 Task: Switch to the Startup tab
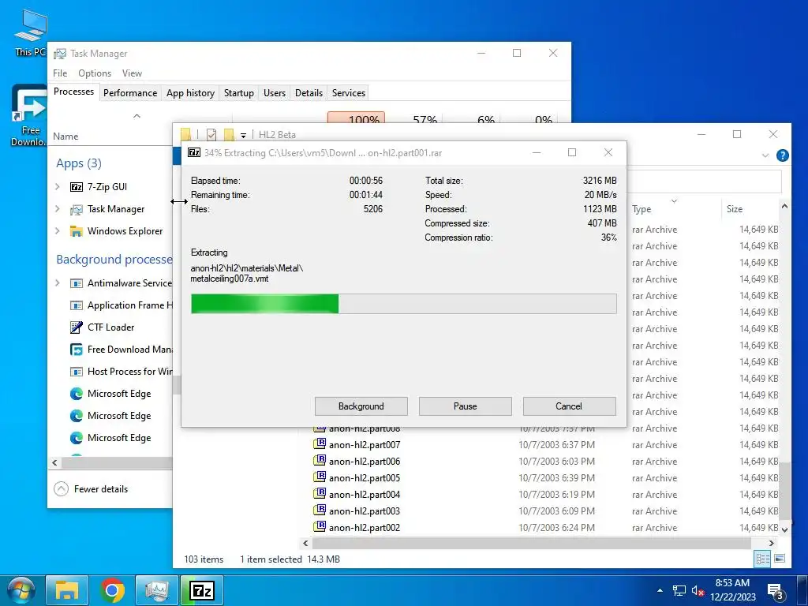[x=238, y=93]
